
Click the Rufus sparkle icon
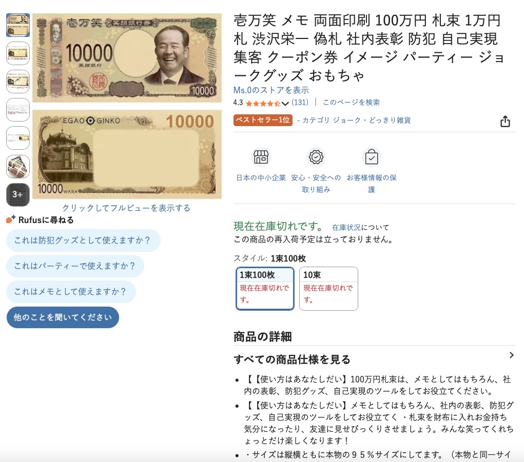(11, 219)
